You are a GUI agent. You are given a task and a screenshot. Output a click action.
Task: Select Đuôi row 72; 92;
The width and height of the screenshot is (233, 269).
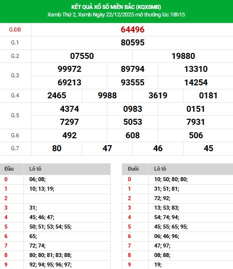tap(178, 199)
